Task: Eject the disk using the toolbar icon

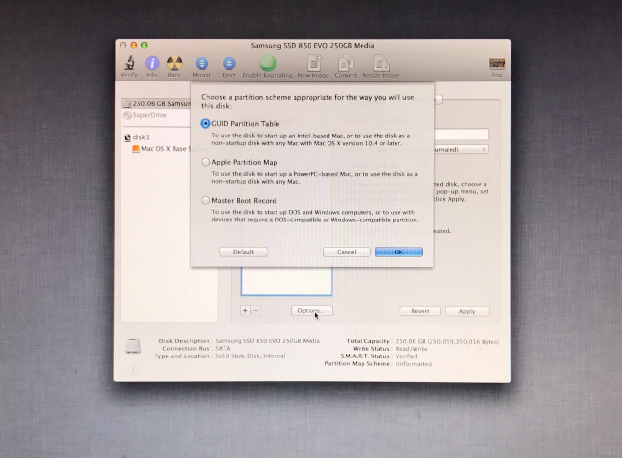Action: tap(228, 64)
